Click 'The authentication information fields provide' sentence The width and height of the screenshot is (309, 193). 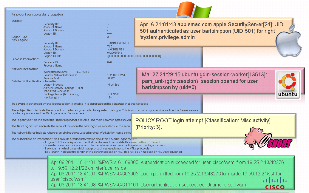point(75,139)
